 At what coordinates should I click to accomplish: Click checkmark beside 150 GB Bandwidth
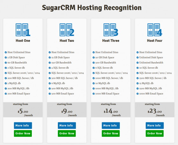[50, 63]
